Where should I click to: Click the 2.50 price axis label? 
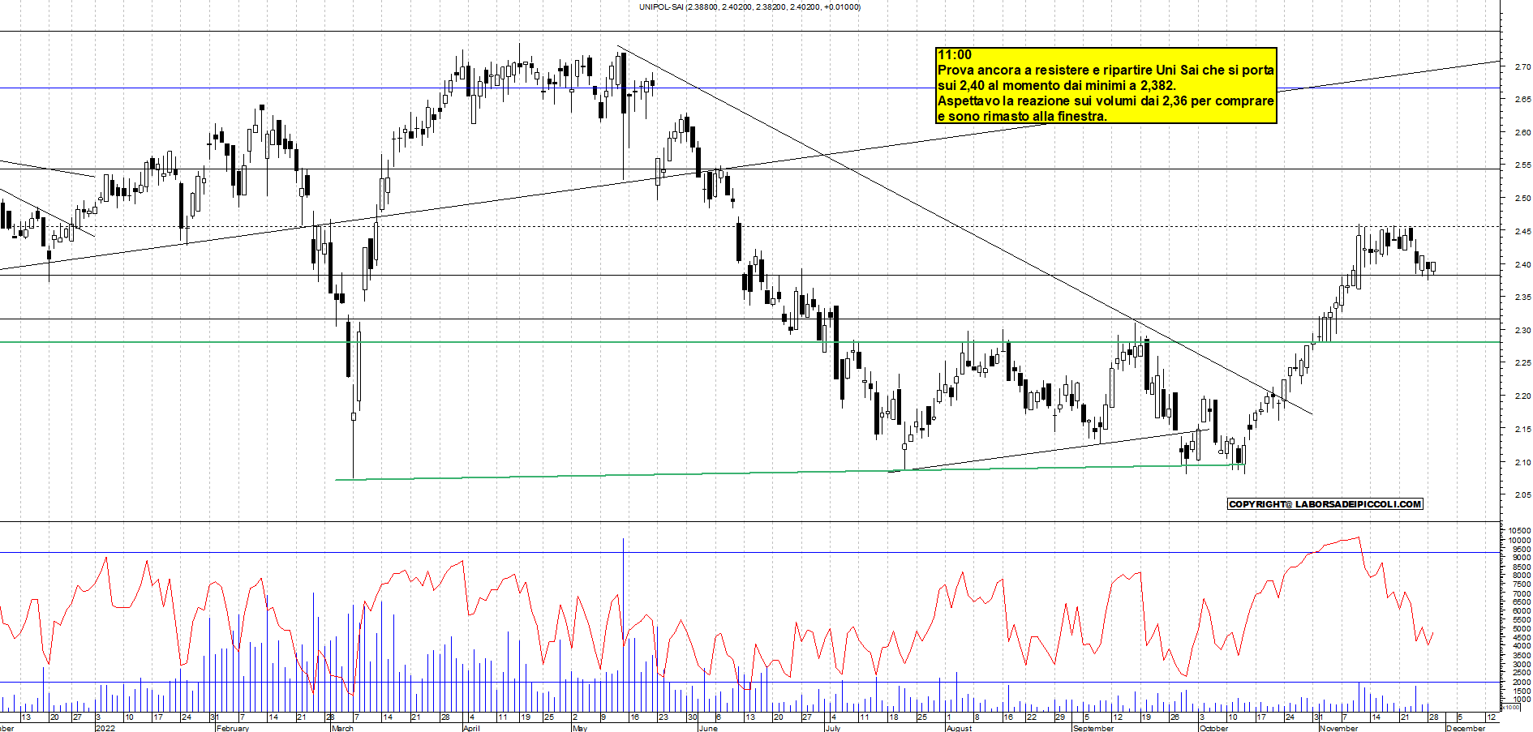1522,198
